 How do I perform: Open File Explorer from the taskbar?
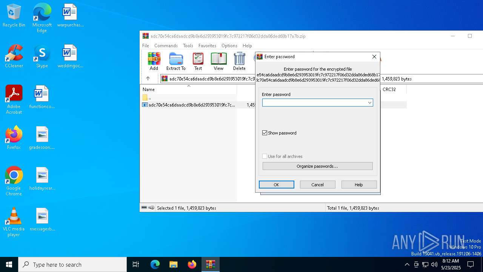pyautogui.click(x=174, y=264)
